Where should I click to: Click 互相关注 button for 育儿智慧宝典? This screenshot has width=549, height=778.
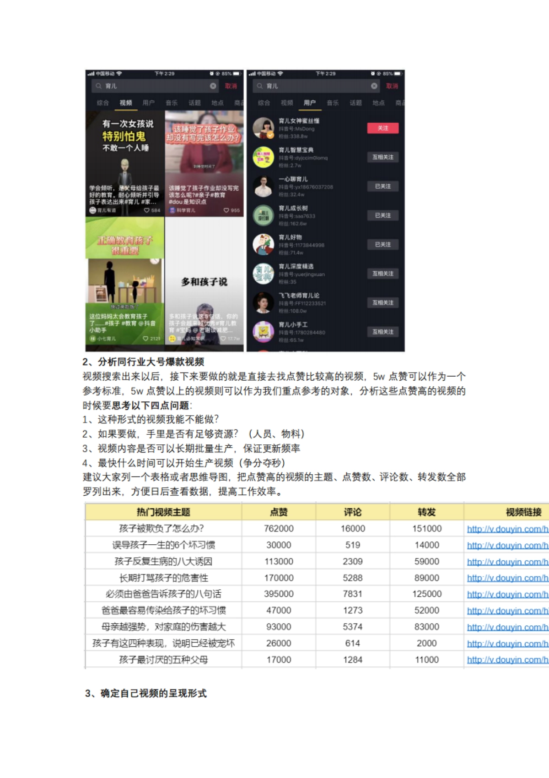tap(383, 157)
